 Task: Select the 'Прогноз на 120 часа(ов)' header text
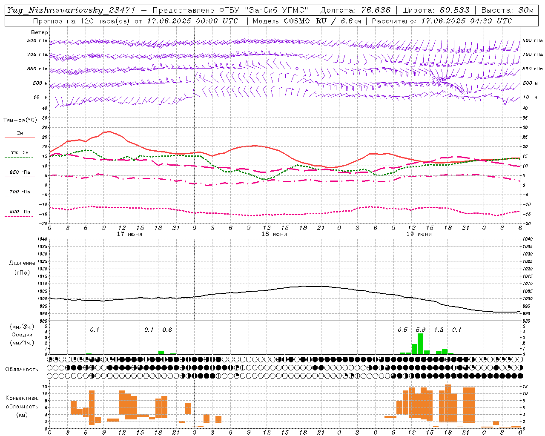tap(82, 21)
